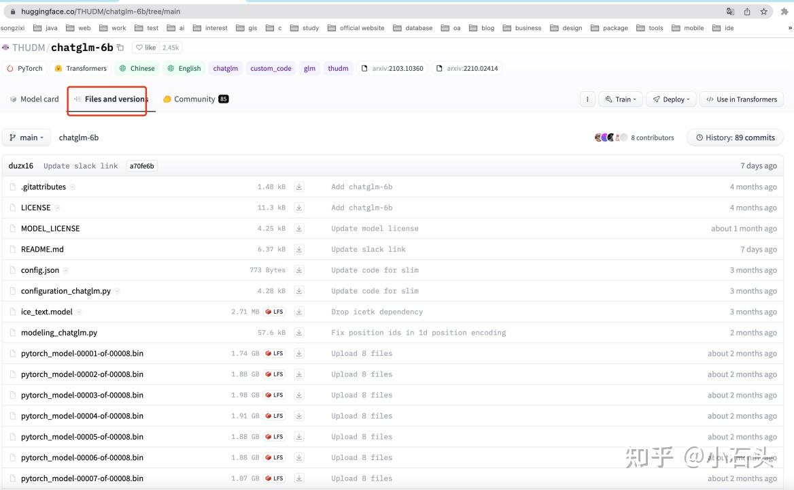Click the Update slack link commit message
The width and height of the screenshot is (794, 490).
pyautogui.click(x=80, y=165)
